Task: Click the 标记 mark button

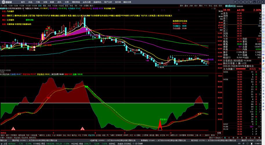Action: click(210, 6)
